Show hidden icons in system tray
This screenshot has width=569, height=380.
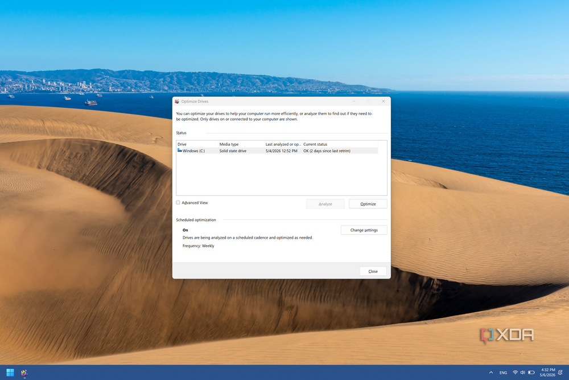pos(491,373)
